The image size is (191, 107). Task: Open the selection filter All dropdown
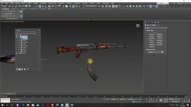[21, 6]
